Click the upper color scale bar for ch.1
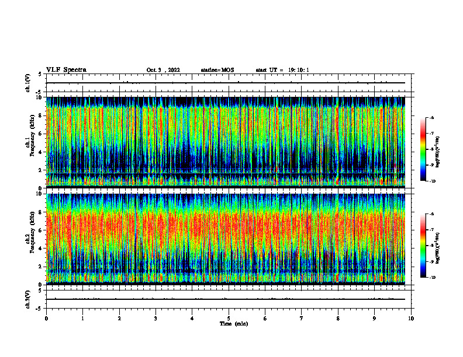 pyautogui.click(x=423, y=149)
